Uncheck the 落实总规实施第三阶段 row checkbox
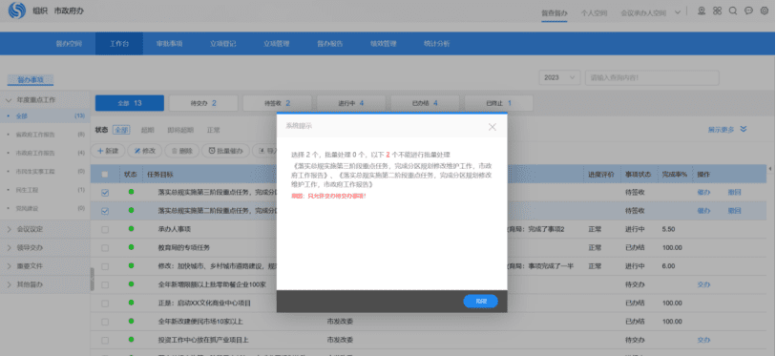 [x=105, y=193]
